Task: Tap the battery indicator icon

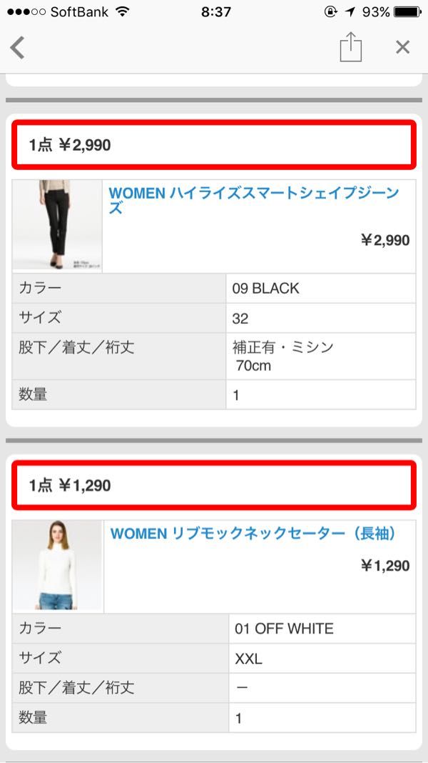Action: 408,11
